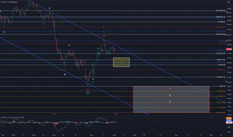Screen dimensions: 233x137
Task: Select the 1.5 (207.36) Fibonacci label
Action: coord(221,65)
